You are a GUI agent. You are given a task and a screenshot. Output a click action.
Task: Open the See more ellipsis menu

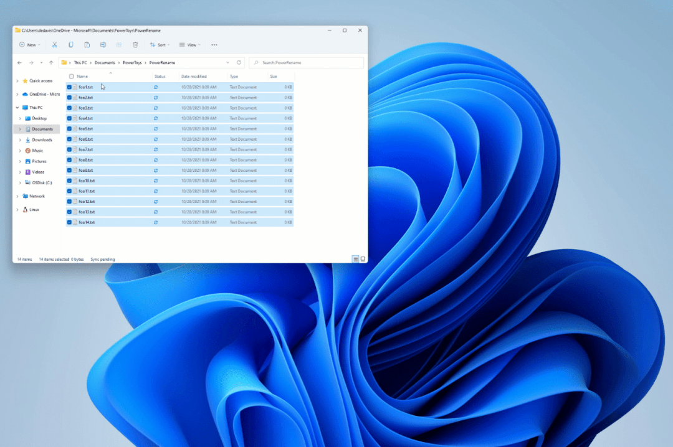(214, 45)
